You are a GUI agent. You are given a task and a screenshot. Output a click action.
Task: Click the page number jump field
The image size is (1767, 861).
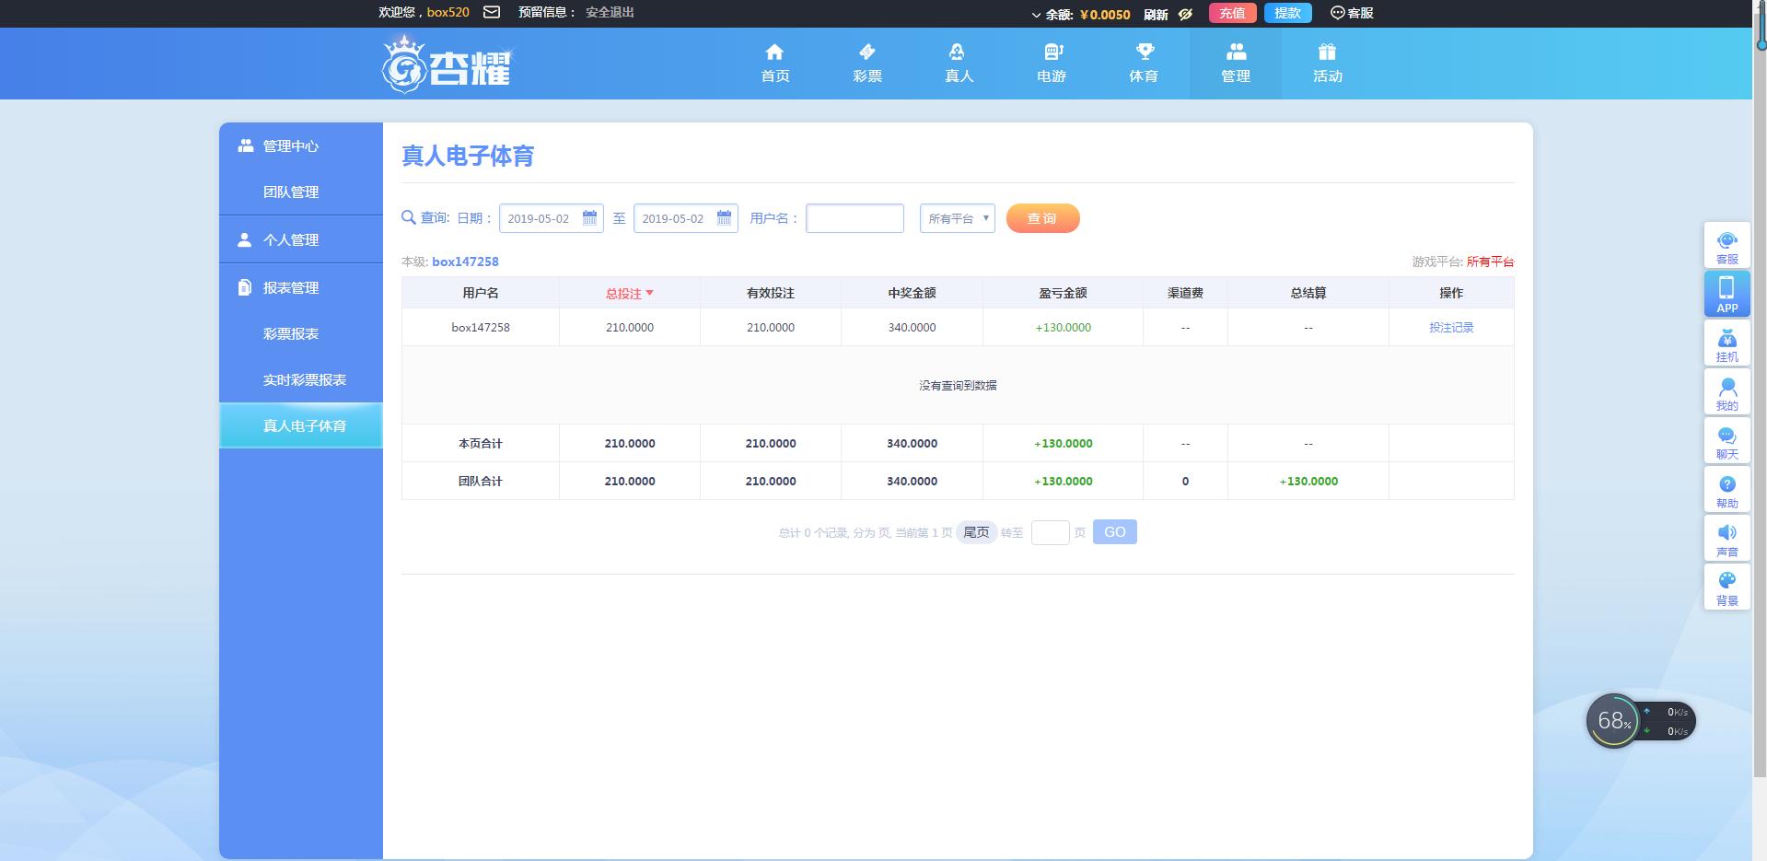click(1050, 532)
